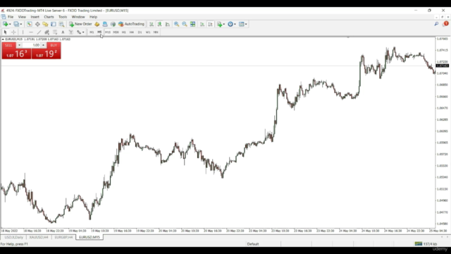Switch chart to candlesticks
451x254 pixels.
[159, 24]
